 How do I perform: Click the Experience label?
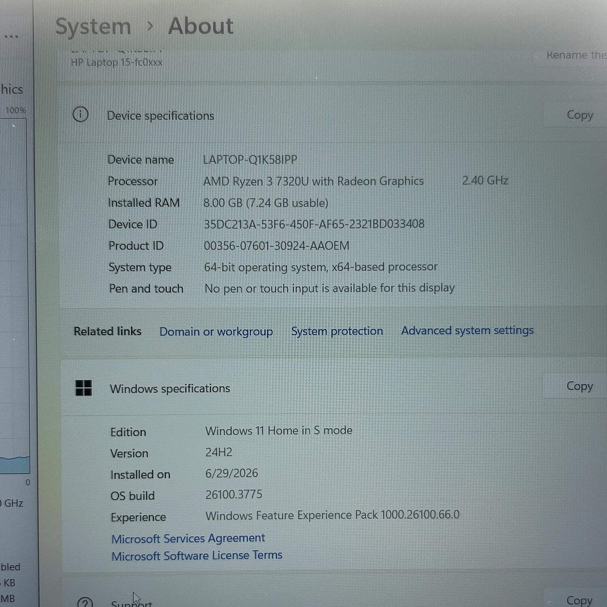click(138, 517)
